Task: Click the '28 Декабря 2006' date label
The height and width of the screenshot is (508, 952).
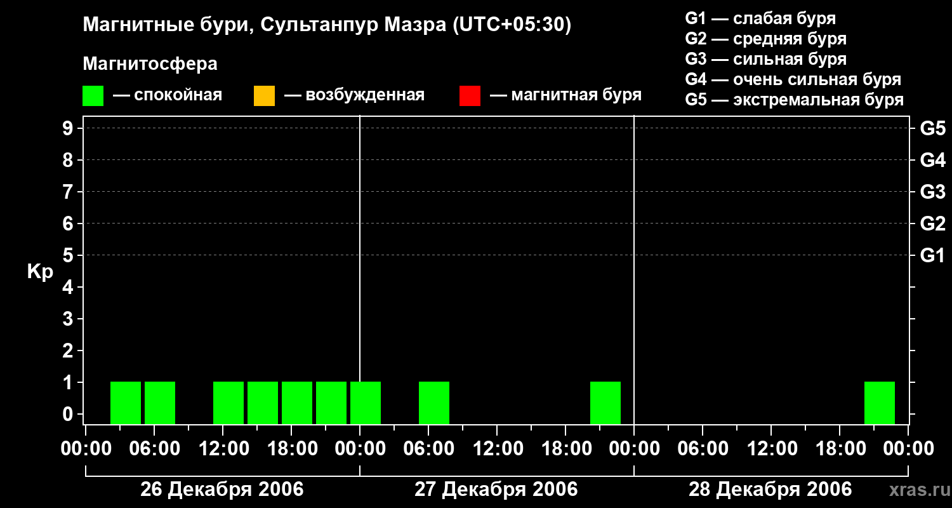Action: 770,490
